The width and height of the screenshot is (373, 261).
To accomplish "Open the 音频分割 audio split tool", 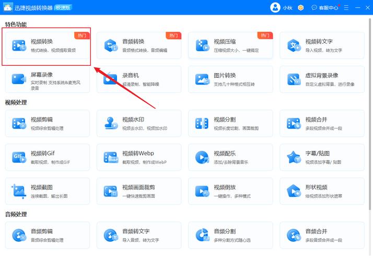I will (x=230, y=235).
